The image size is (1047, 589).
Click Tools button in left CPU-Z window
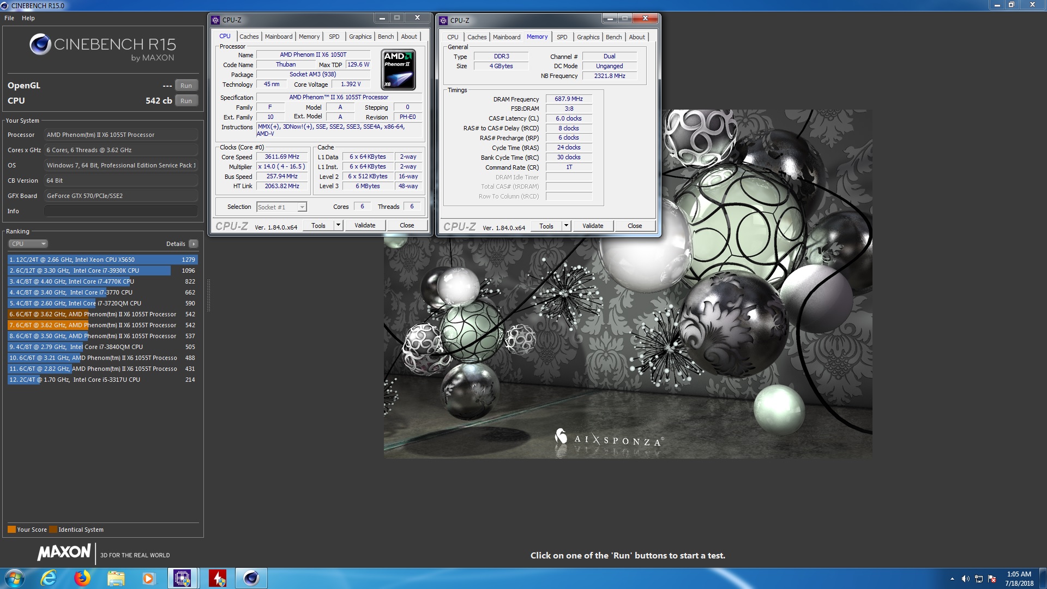pyautogui.click(x=318, y=225)
